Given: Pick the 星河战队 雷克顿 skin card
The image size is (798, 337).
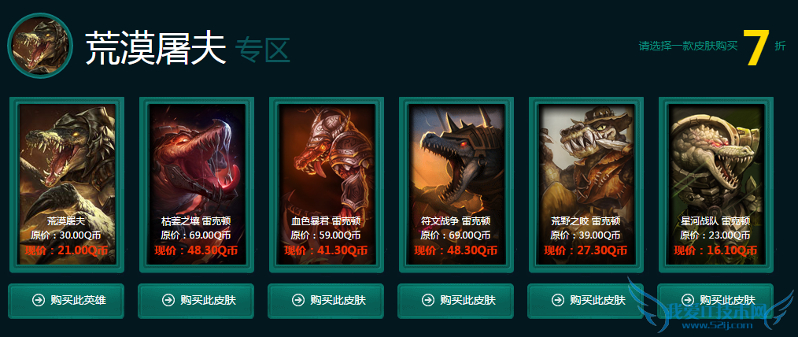Looking at the screenshot, I should pos(715,184).
